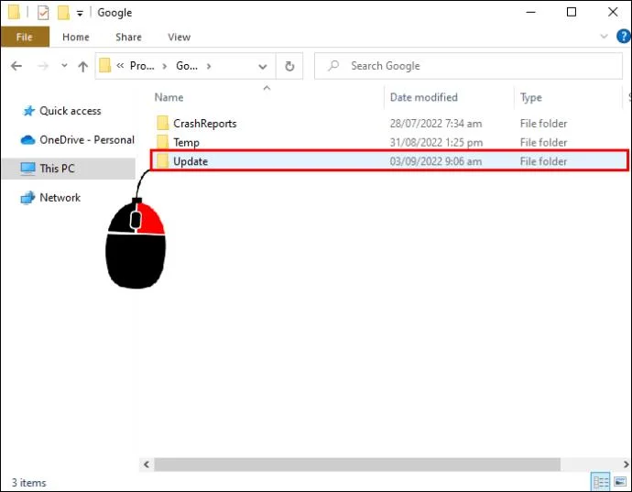Click the horizontal scrollbar thumb
Image resolution: width=632 pixels, height=492 pixels.
(357, 465)
